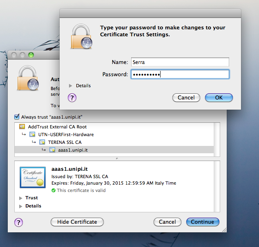Expand the Trust section disclosure triangle

click(x=21, y=198)
